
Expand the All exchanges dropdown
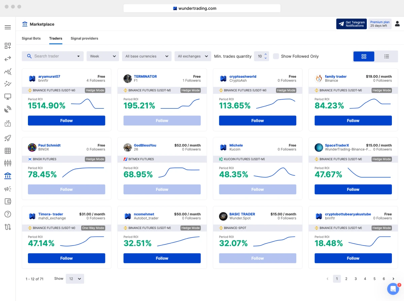point(193,56)
